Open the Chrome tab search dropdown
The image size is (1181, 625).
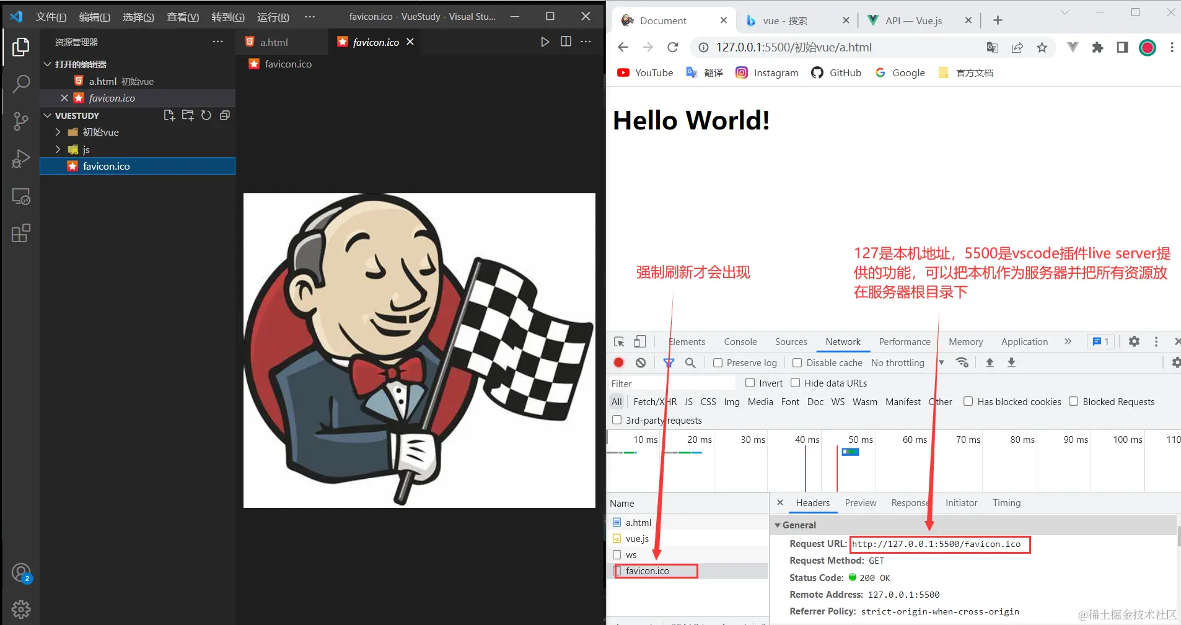pyautogui.click(x=1065, y=12)
